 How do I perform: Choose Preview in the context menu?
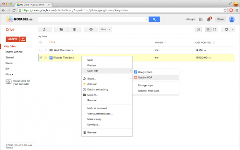pyautogui.click(x=91, y=65)
